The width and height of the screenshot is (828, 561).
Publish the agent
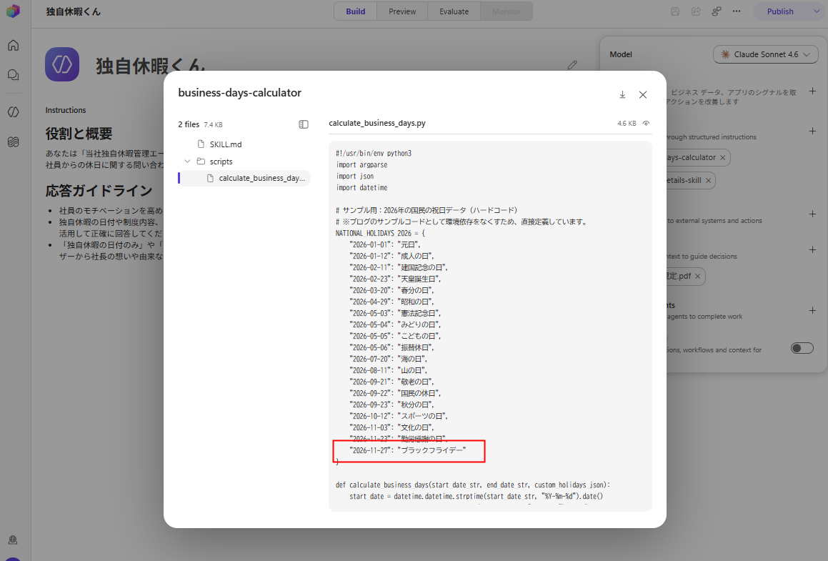[780, 11]
